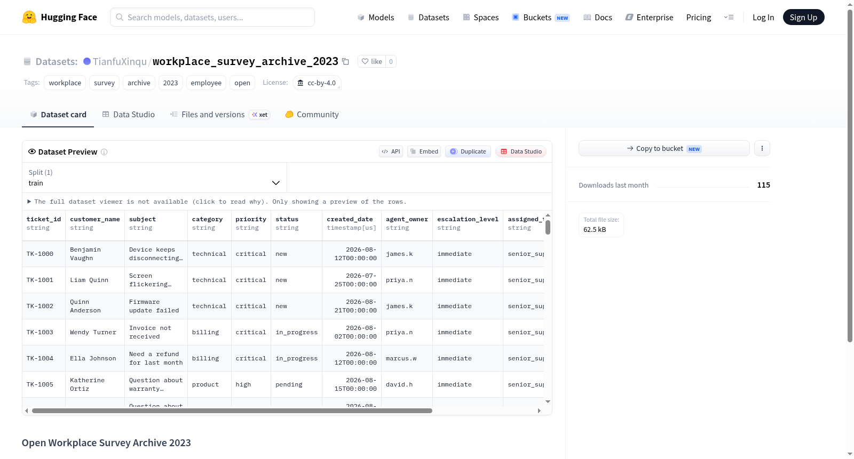The width and height of the screenshot is (854, 459).
Task: Click the API button
Action: 391,151
